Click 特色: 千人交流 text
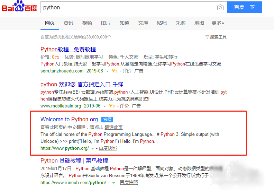The image size is (274, 191). (x=124, y=57)
